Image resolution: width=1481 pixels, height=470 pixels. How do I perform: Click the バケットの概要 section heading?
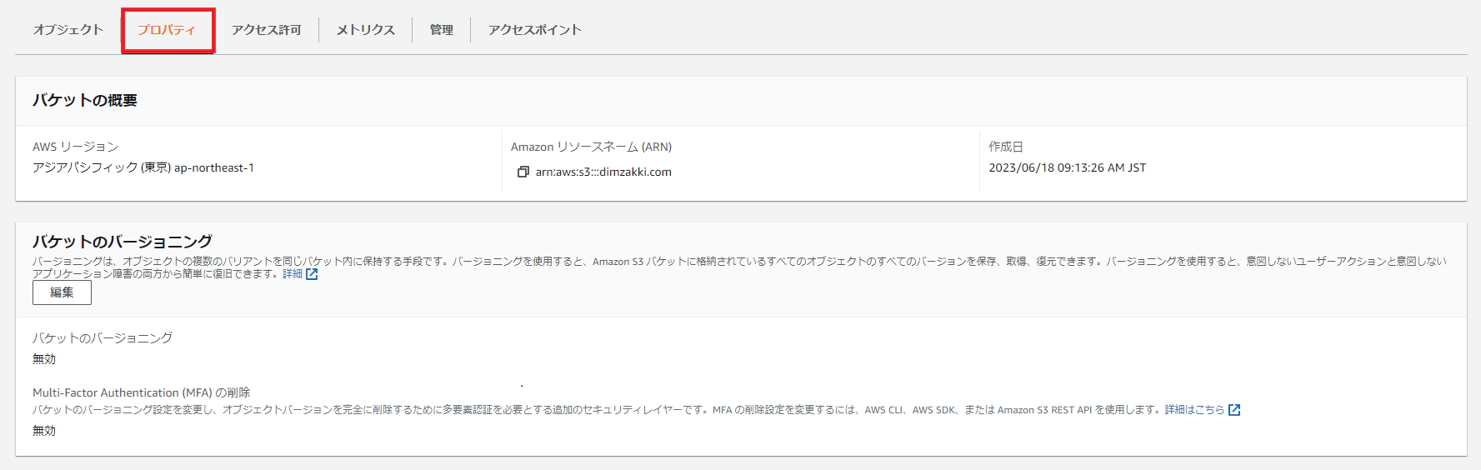click(85, 100)
